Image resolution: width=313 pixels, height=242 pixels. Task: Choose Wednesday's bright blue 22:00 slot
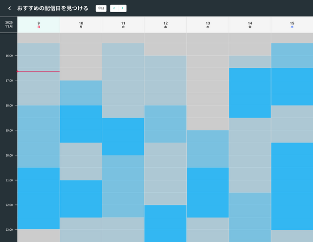(165, 223)
